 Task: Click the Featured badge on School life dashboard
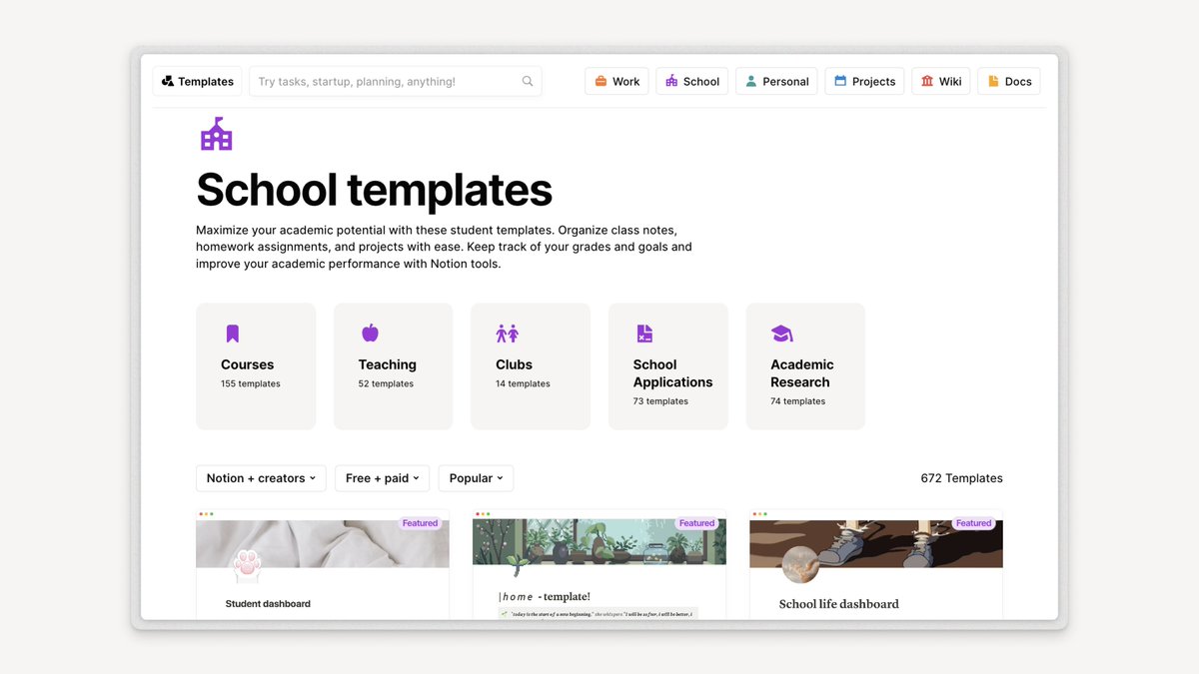(x=973, y=523)
